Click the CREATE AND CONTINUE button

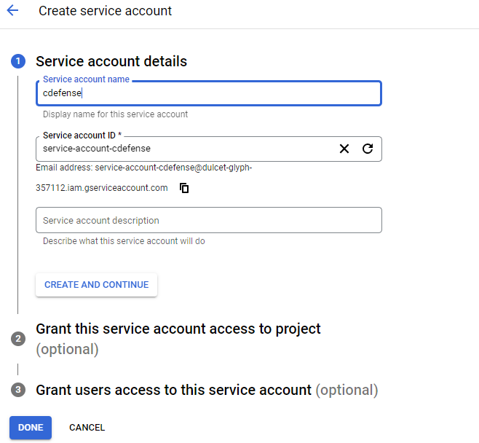(97, 285)
